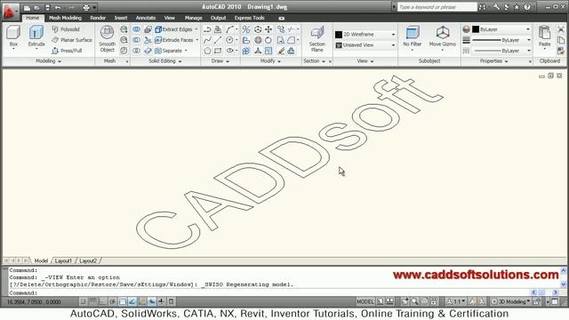
Task: Switch to the Home ribbon tab
Action: coord(32,18)
